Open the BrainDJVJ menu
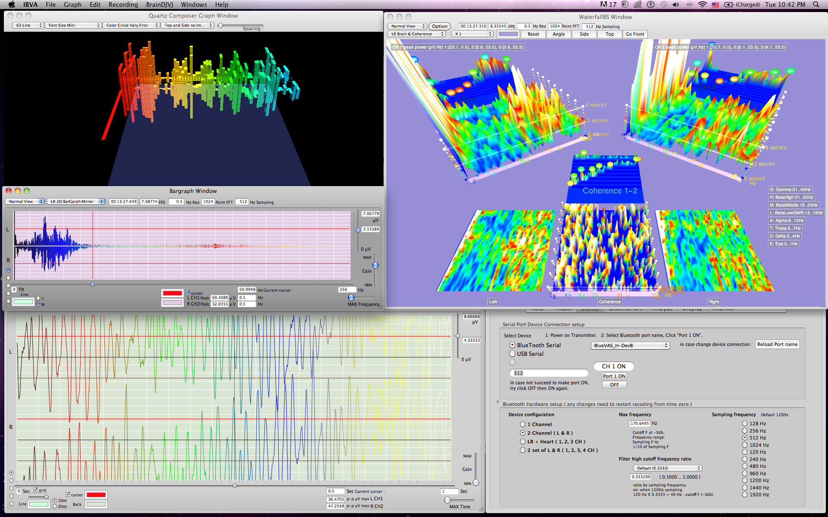Image resolution: width=828 pixels, height=517 pixels. click(x=160, y=5)
